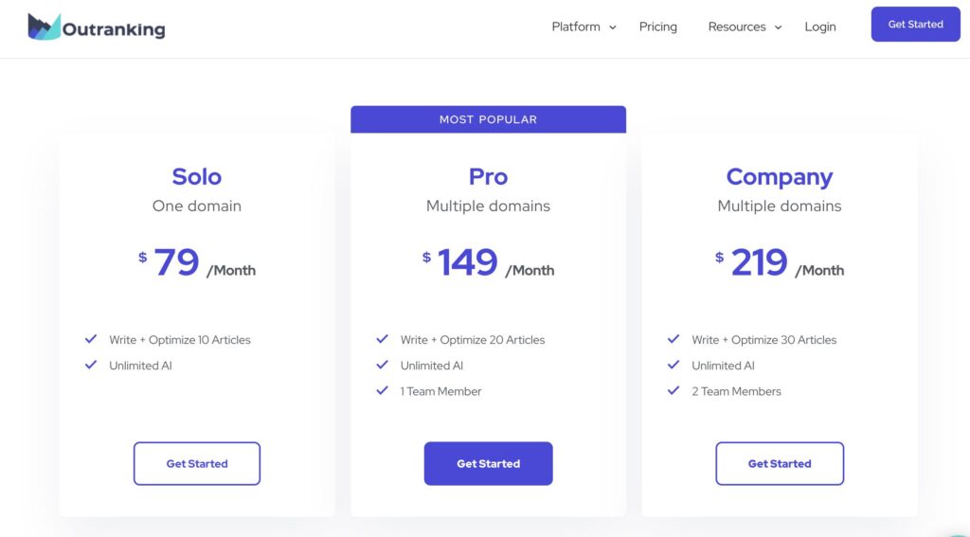Choose Get Started under Solo plan
Screen dimensions: 970x537
pos(197,463)
